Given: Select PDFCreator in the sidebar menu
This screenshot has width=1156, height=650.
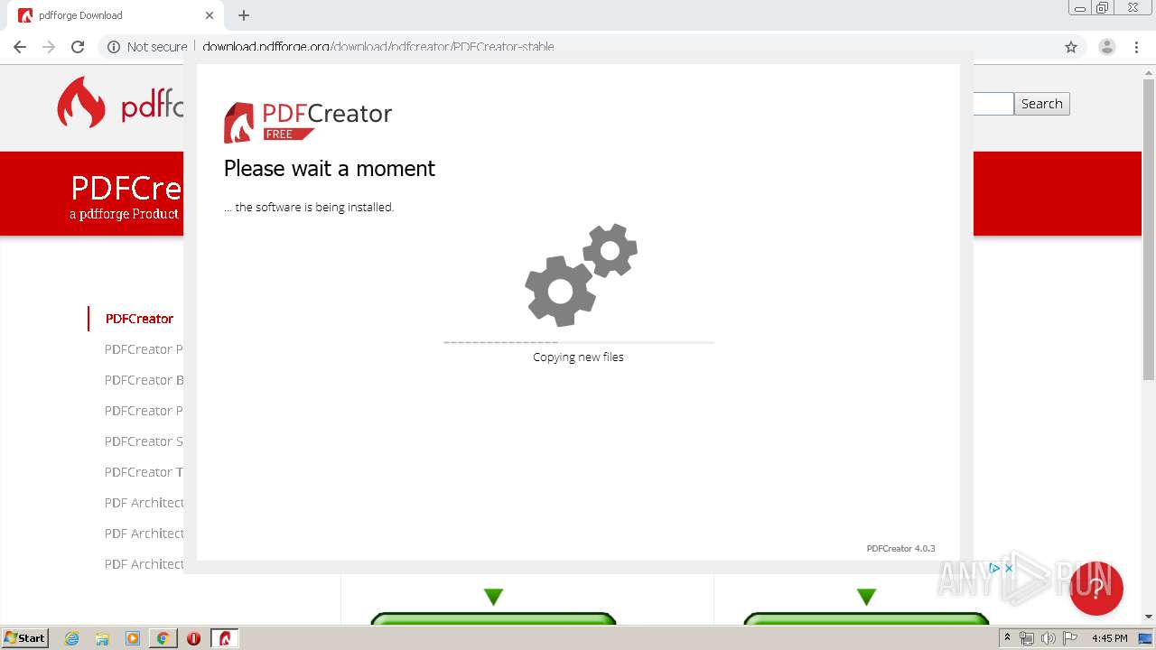Looking at the screenshot, I should pos(139,319).
